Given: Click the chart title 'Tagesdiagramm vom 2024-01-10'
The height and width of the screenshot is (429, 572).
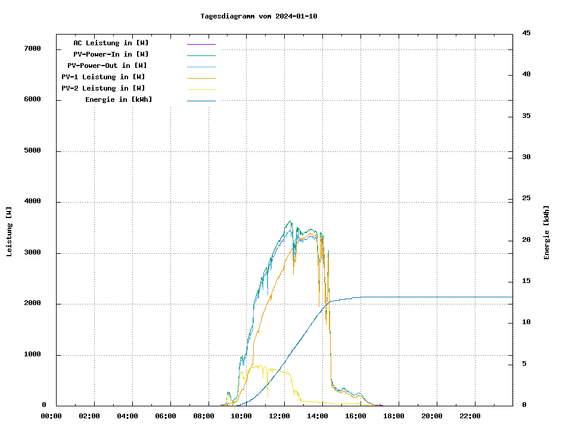Looking at the screenshot, I should 259,16.
